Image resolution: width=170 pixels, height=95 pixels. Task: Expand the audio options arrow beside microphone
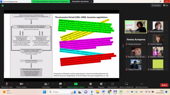click(x=12, y=84)
